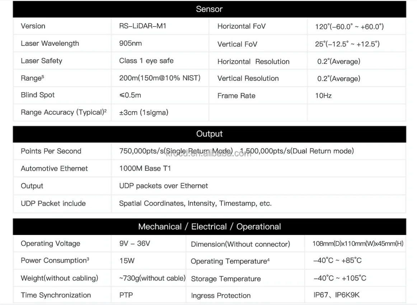Click the 200m(150m@10% NIST) range value
This screenshot has height=305, width=417.
click(160, 78)
